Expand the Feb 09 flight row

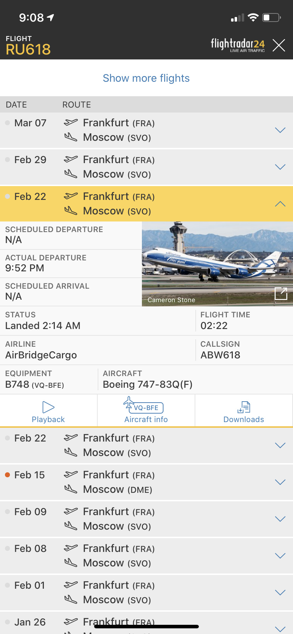point(280,519)
